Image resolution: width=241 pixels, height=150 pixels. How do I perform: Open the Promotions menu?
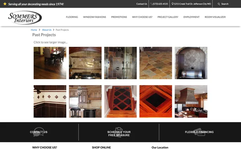pos(119,17)
